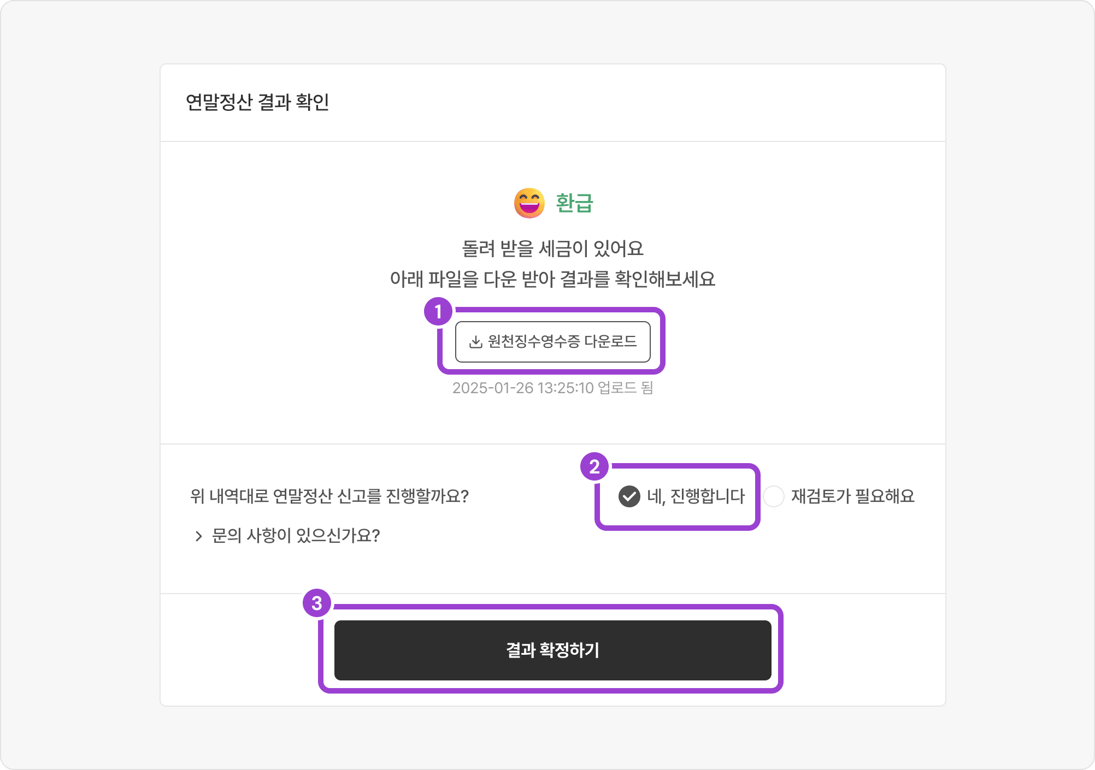
Task: Click the purple number 1 badge
Action: pos(438,312)
